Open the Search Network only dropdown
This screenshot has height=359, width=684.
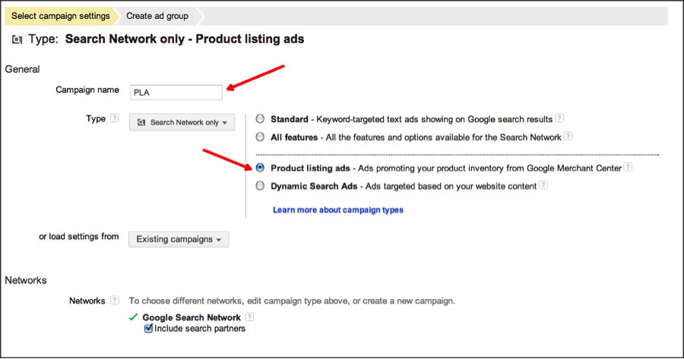[182, 122]
